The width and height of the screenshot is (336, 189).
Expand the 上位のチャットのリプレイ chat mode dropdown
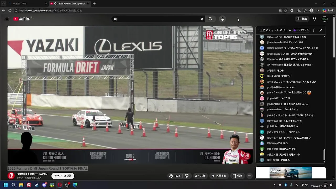coord(275,30)
